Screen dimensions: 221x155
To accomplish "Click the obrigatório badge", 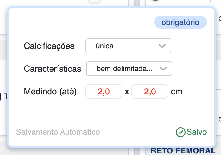I will coord(180,22).
